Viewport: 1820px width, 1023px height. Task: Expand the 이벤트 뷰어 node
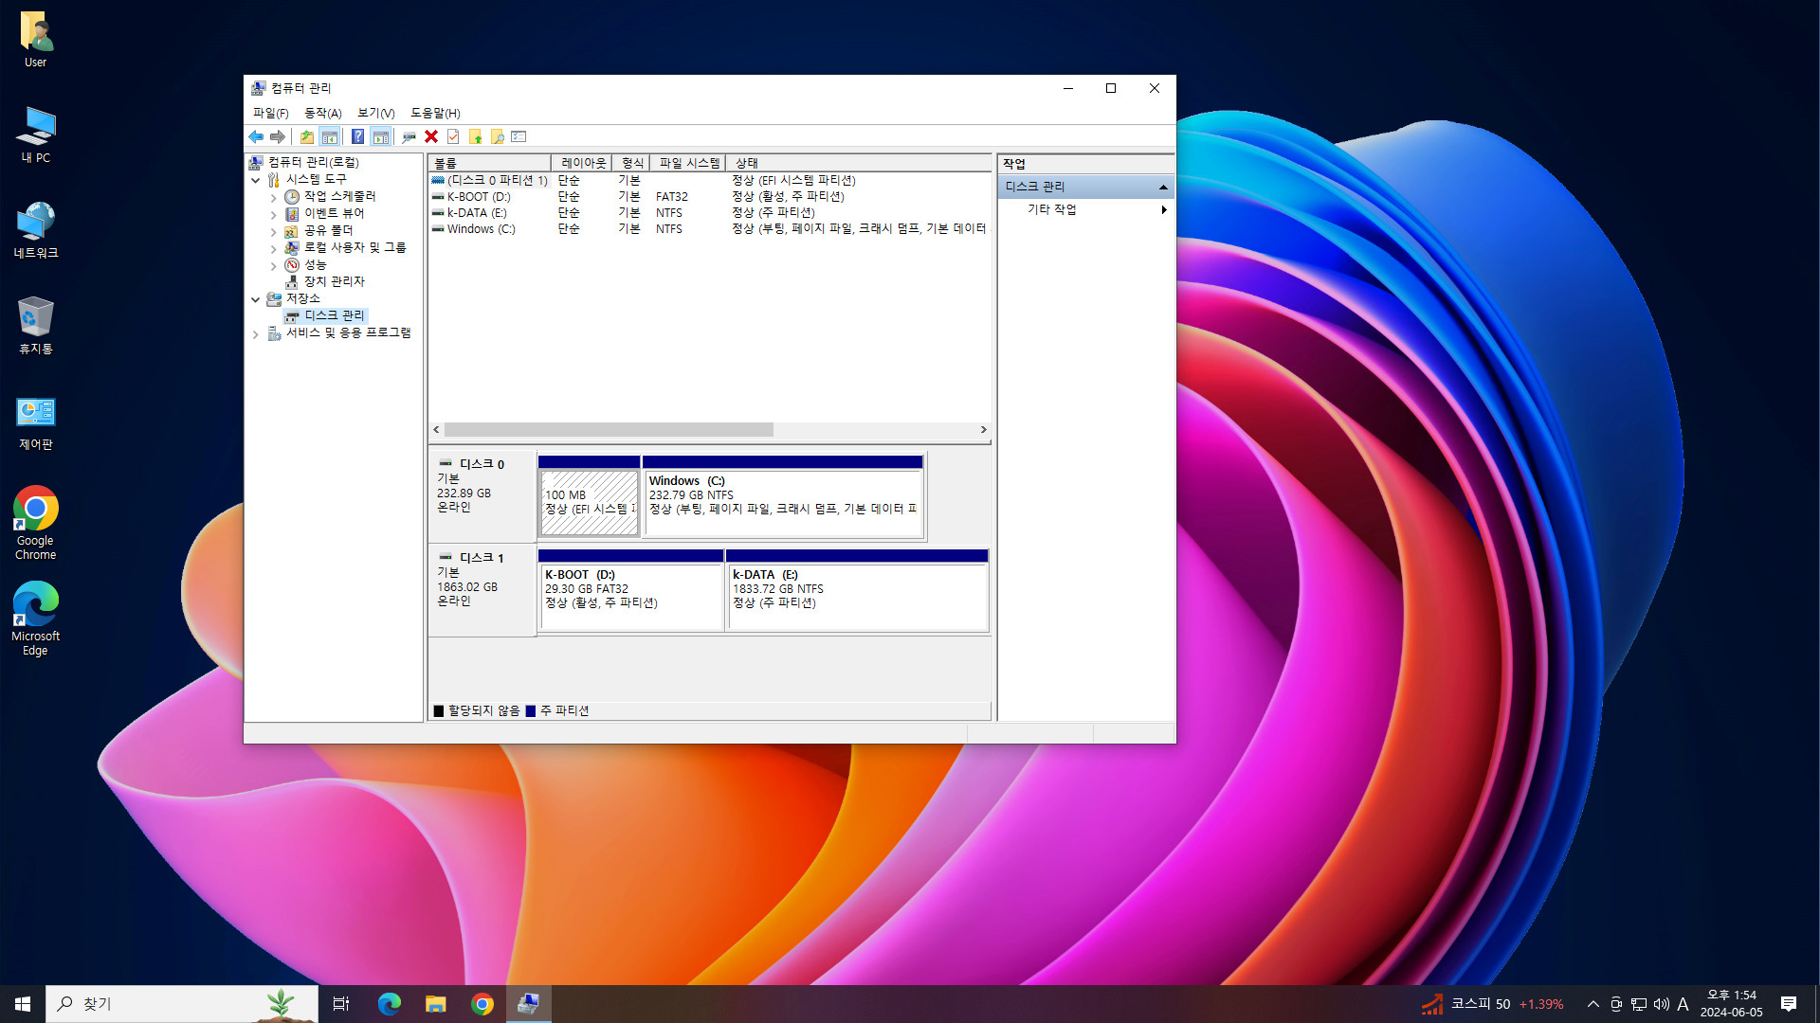click(x=274, y=214)
